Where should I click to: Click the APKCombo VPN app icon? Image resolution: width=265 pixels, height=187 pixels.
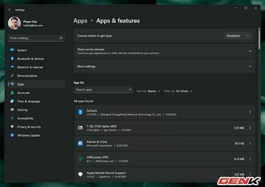point(81,159)
